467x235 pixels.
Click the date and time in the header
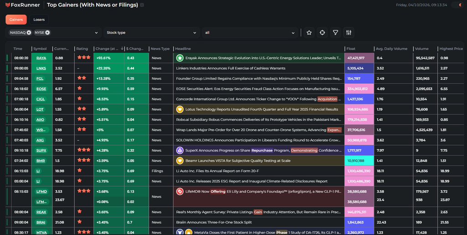(x=421, y=5)
